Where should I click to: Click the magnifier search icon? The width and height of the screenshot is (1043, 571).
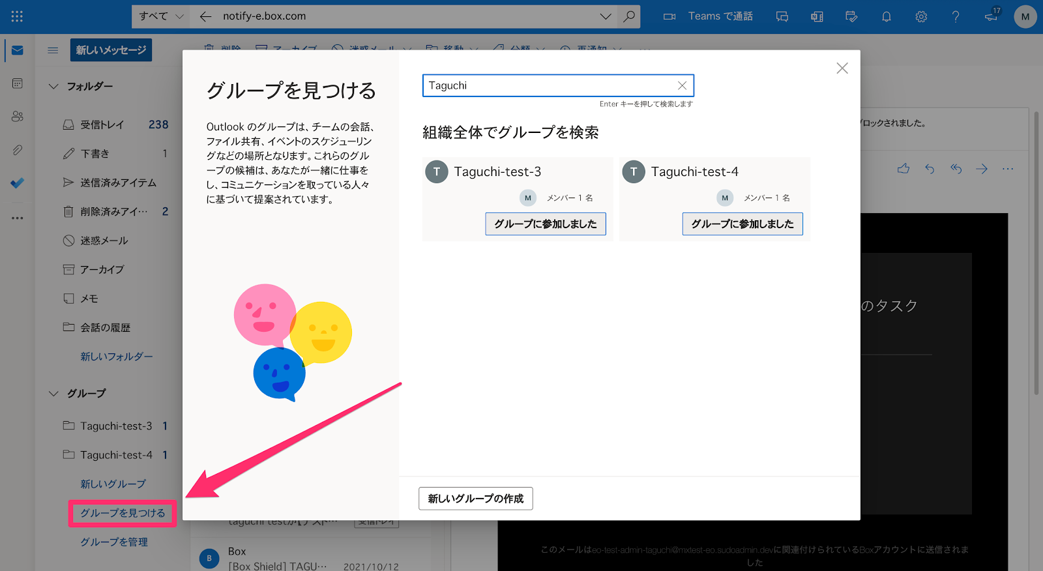coord(629,16)
